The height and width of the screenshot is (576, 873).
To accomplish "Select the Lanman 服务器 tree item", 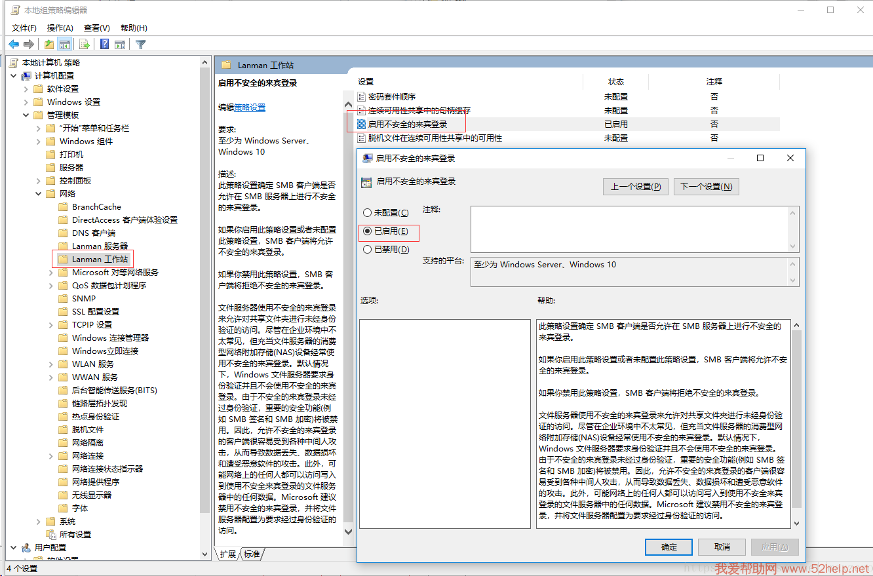I will pyautogui.click(x=100, y=246).
